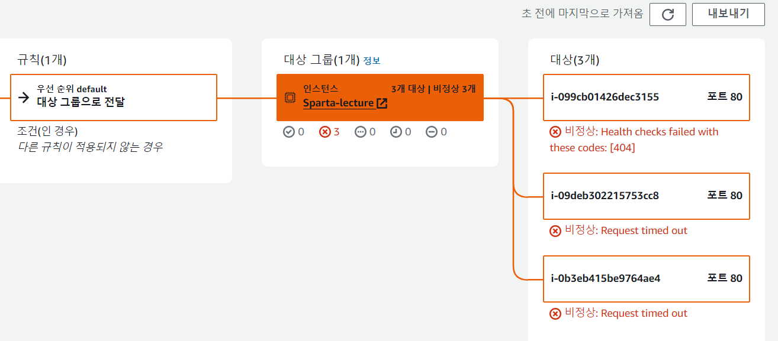
Task: Select the 대상 그룹으로 전달 rule box
Action: 114,98
